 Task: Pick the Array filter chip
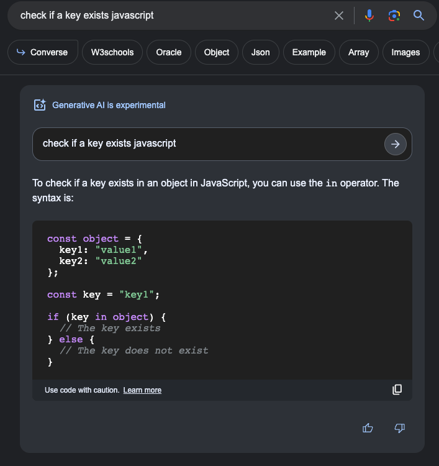coord(358,52)
